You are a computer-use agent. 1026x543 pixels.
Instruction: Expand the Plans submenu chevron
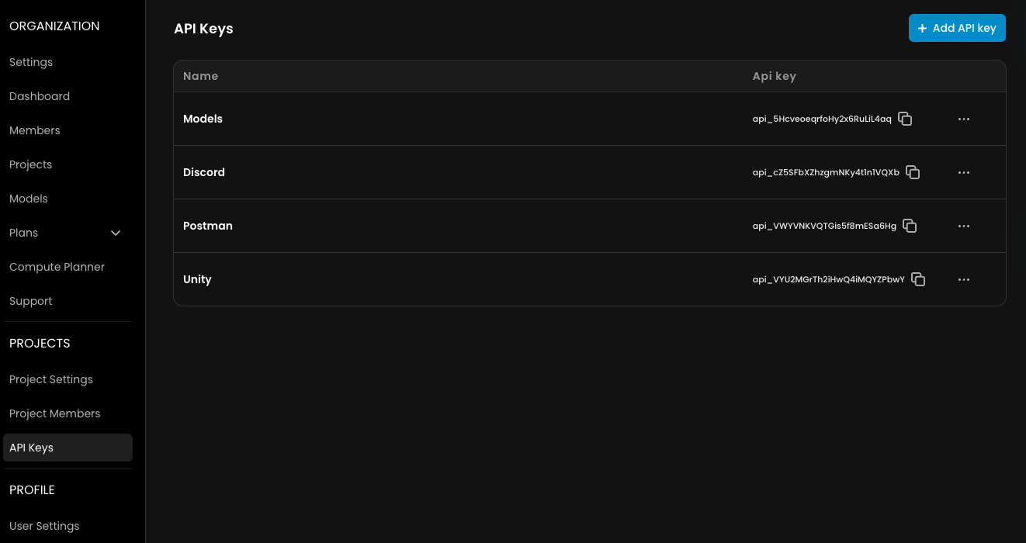click(x=116, y=233)
